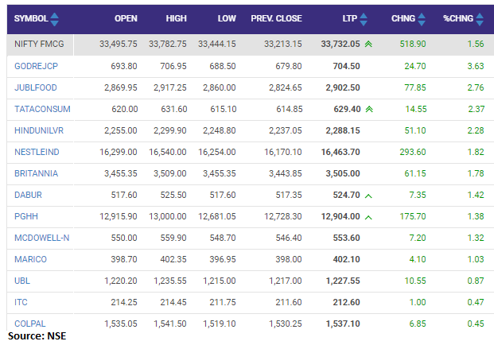Image resolution: width=494 pixels, height=345 pixels.
Task: Click the COLPAL symbol link
Action: point(29,323)
